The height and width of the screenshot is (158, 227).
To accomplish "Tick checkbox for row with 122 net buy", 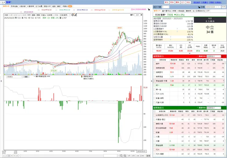I will (x=154, y=64).
